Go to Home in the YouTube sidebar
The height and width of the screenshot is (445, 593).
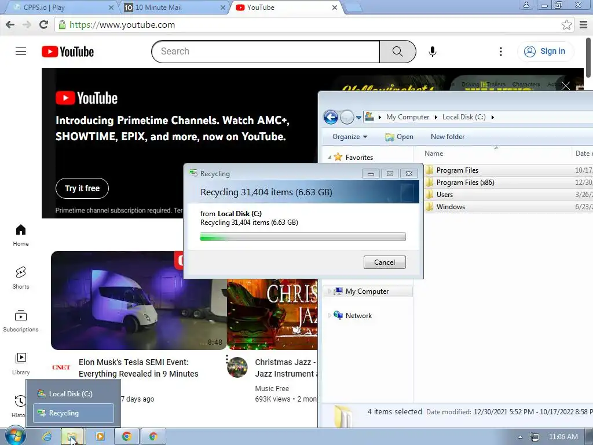pos(21,235)
